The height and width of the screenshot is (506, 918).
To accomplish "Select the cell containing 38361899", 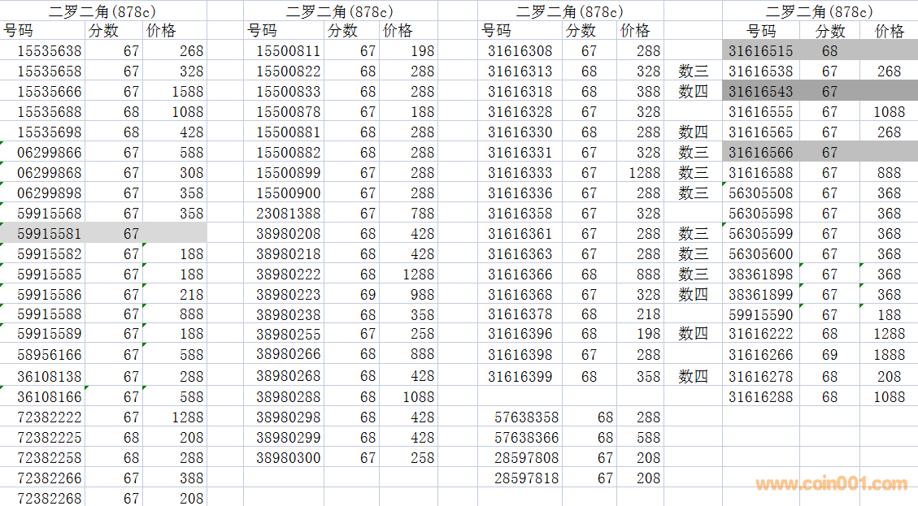I will 760,294.
